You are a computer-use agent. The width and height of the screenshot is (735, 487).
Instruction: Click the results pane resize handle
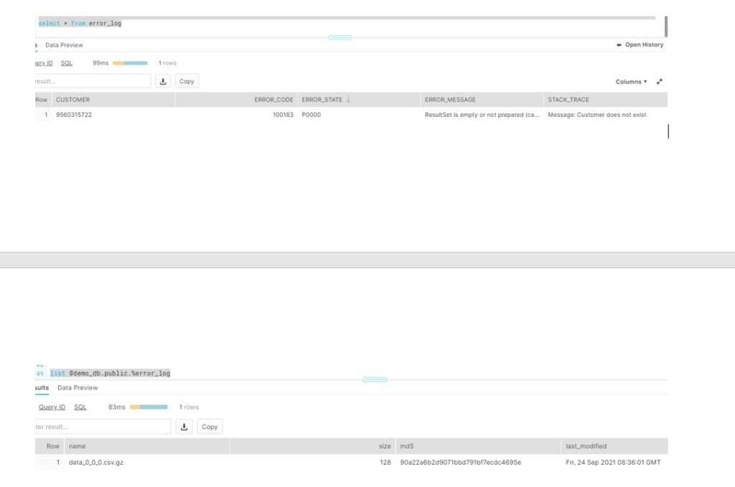tap(338, 37)
